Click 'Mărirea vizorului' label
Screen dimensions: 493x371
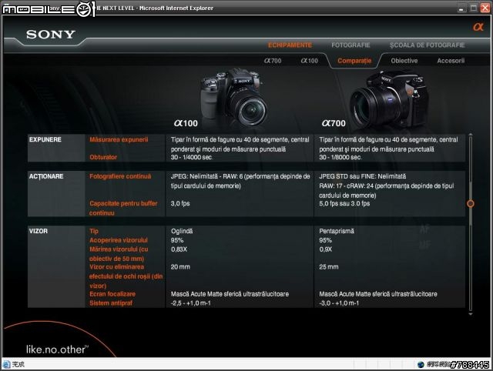pyautogui.click(x=119, y=254)
